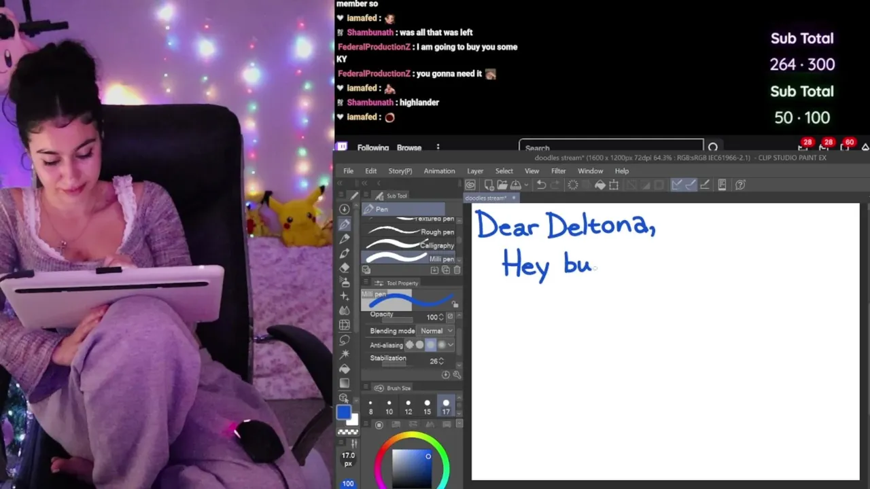The width and height of the screenshot is (870, 489).
Task: Select the Lasso selection tool
Action: (x=345, y=340)
